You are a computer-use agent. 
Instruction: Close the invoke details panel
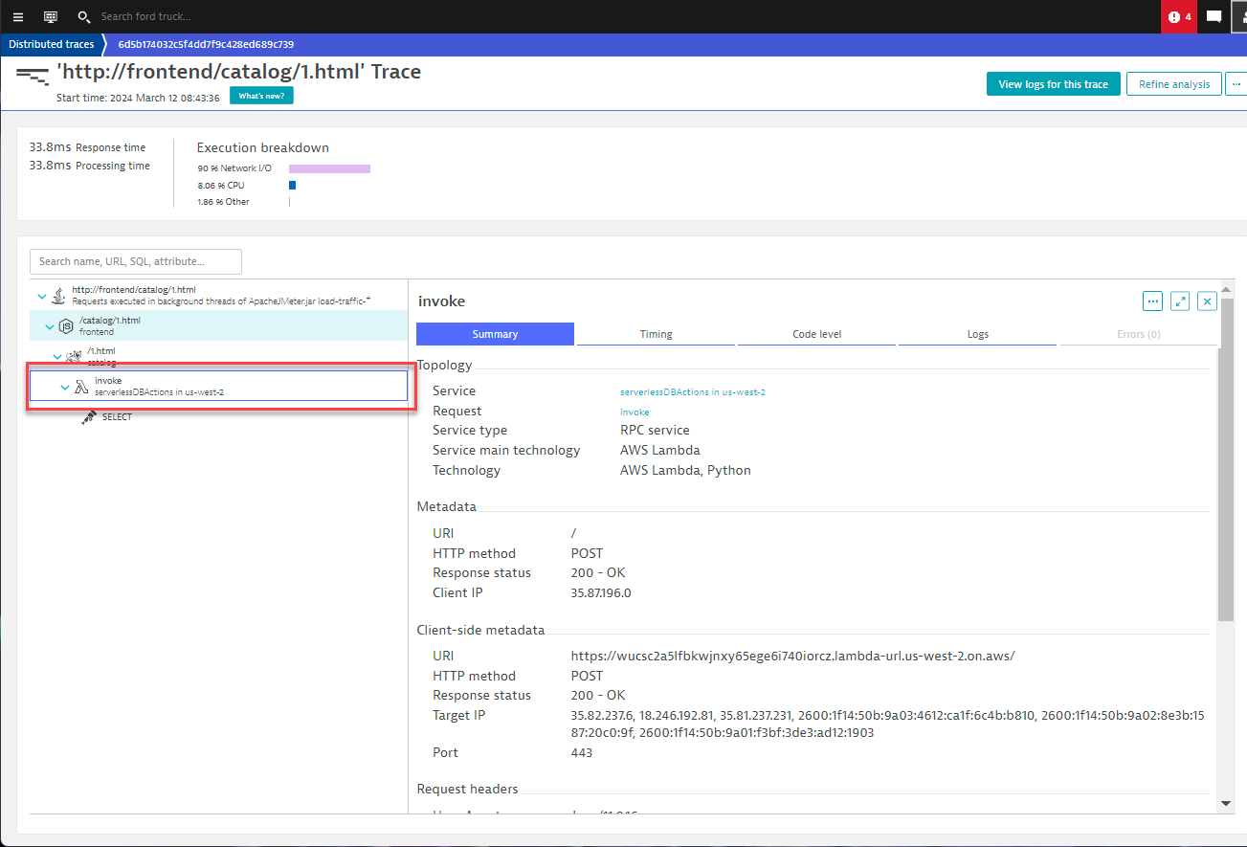1208,301
